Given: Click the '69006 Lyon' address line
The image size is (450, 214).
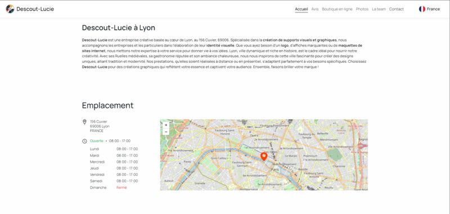Looking at the screenshot, I should pos(100,126).
